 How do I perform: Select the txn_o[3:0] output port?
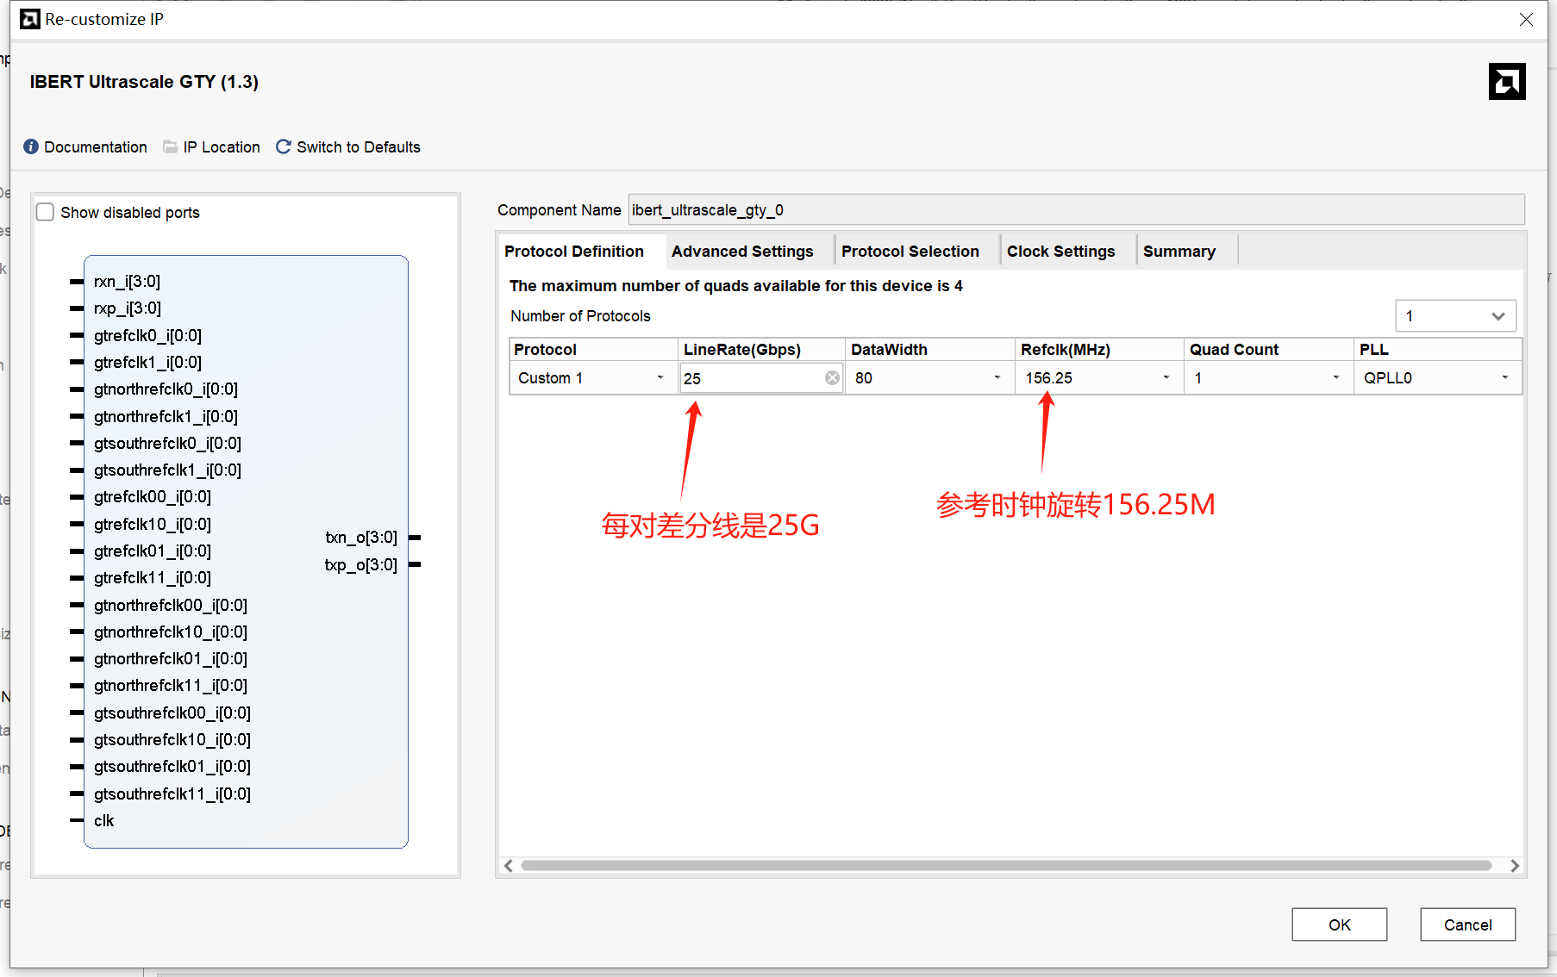click(361, 538)
